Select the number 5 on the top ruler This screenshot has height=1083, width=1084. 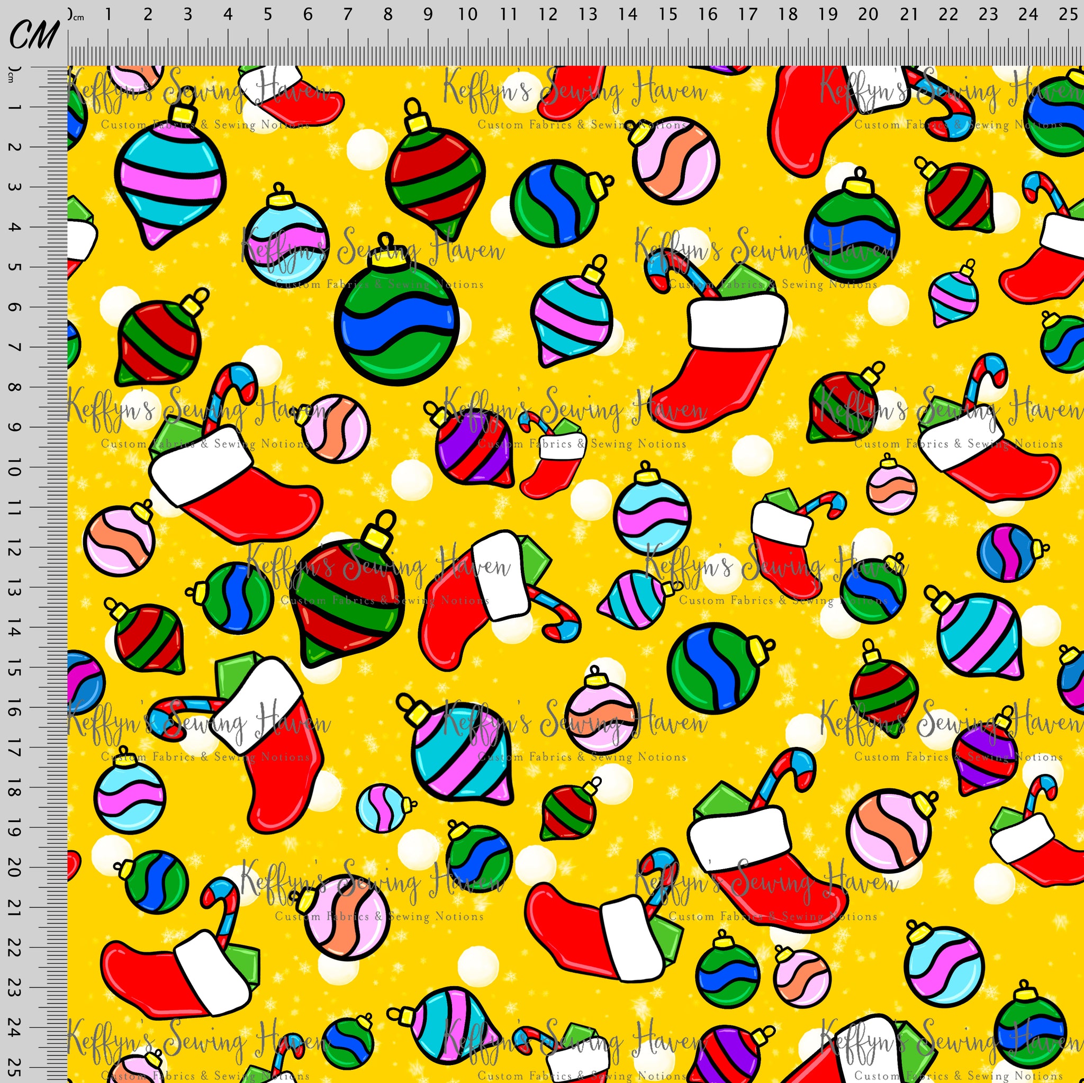click(x=268, y=14)
